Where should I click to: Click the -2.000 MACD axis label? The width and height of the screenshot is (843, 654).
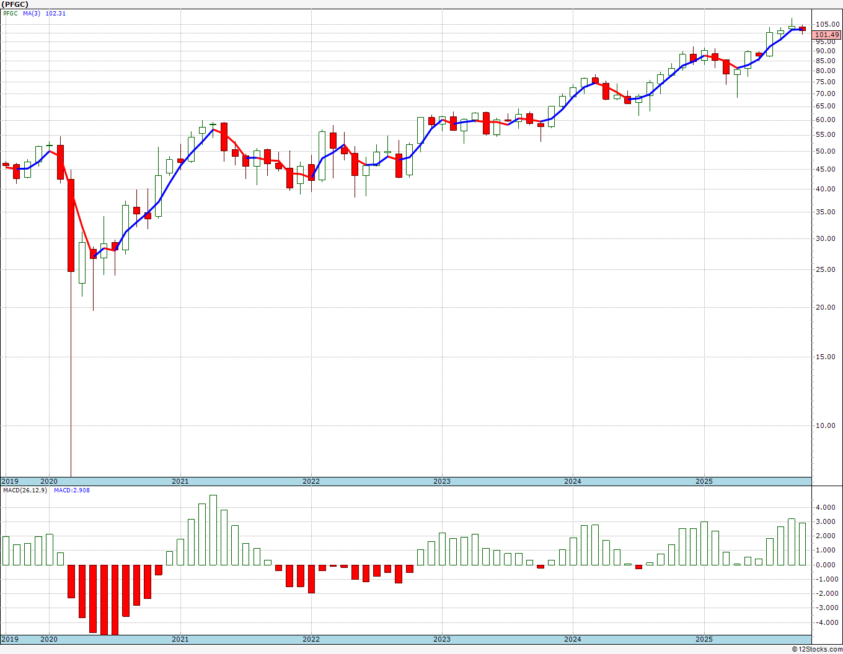(x=828, y=594)
